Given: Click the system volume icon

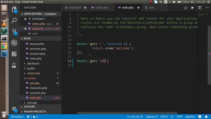Looking at the screenshot, I should [x=192, y=2].
